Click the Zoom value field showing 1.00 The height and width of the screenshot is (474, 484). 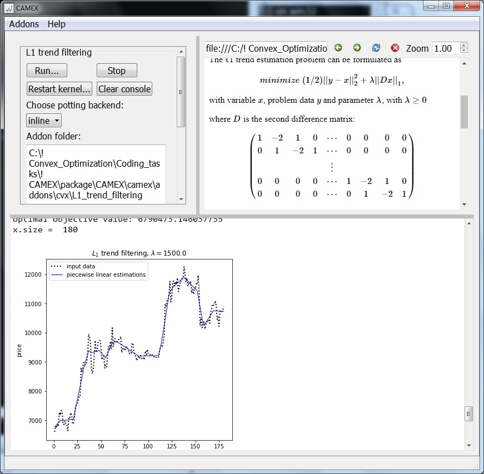[446, 48]
